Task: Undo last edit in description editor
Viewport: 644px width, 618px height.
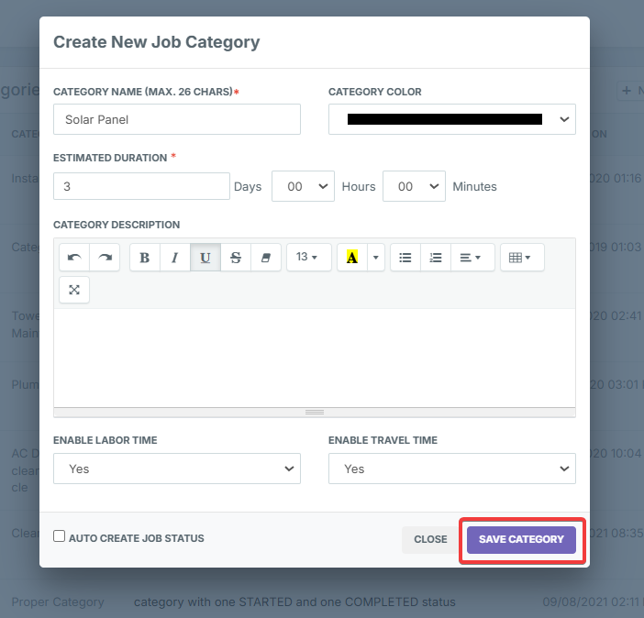Action: coord(74,258)
